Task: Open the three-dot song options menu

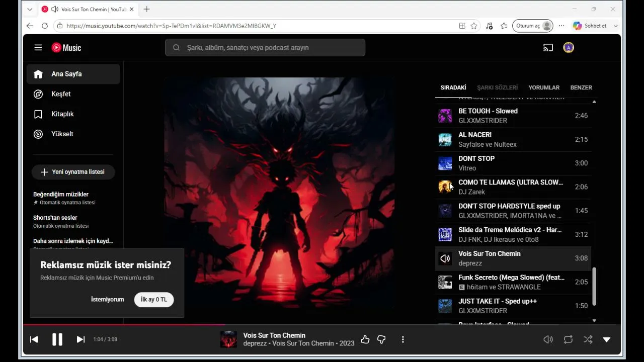Action: pyautogui.click(x=403, y=340)
